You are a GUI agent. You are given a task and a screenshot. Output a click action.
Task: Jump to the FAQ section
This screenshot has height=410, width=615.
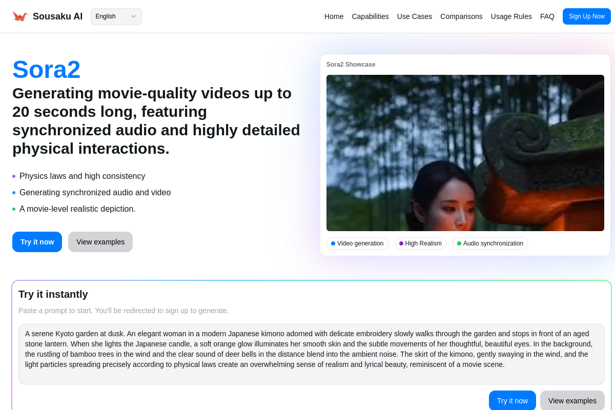[x=547, y=16]
